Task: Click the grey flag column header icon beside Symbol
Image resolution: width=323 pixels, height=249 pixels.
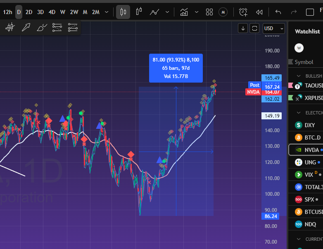Action: coord(291,62)
